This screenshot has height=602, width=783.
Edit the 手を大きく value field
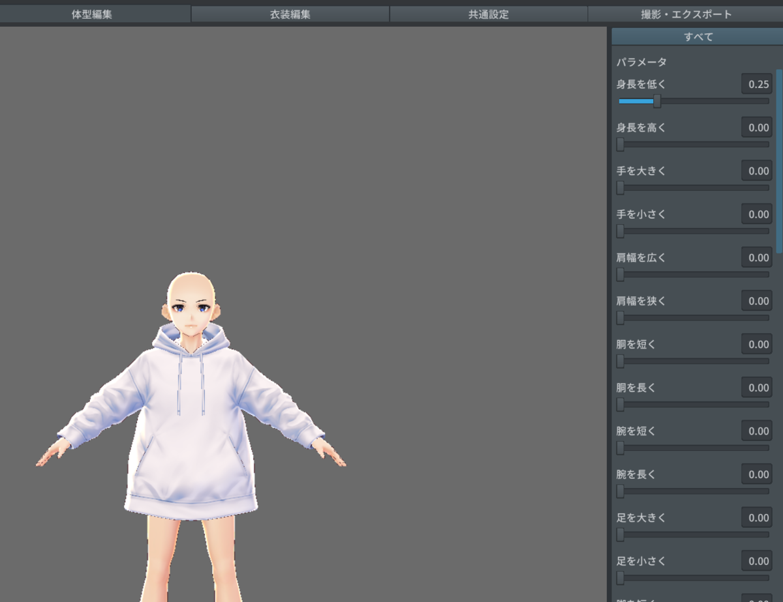point(757,171)
